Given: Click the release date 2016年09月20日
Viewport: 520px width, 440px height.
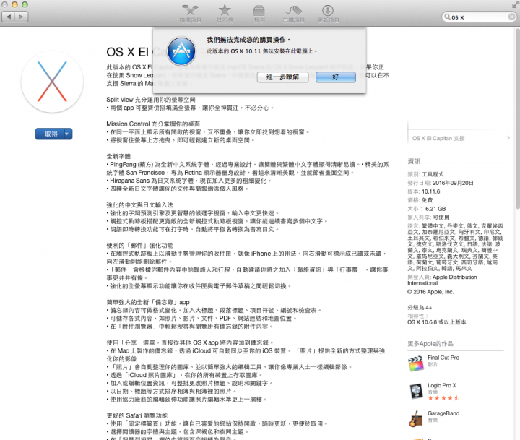Looking at the screenshot, I should coord(453,183).
